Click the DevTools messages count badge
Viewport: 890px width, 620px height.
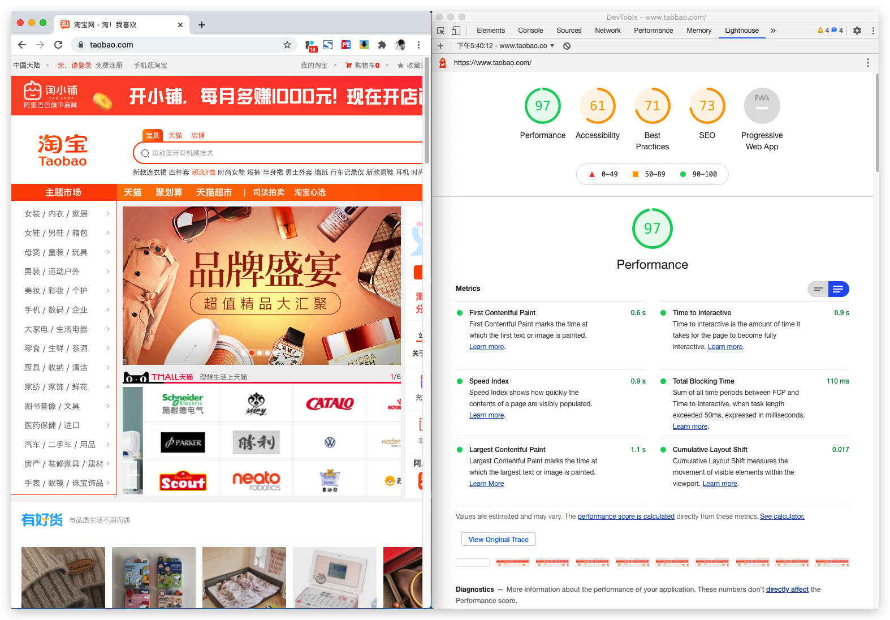[837, 31]
